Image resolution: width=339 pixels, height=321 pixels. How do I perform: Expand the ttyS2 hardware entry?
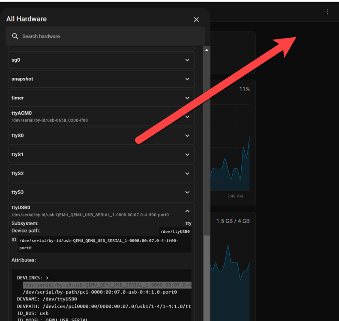[102, 173]
